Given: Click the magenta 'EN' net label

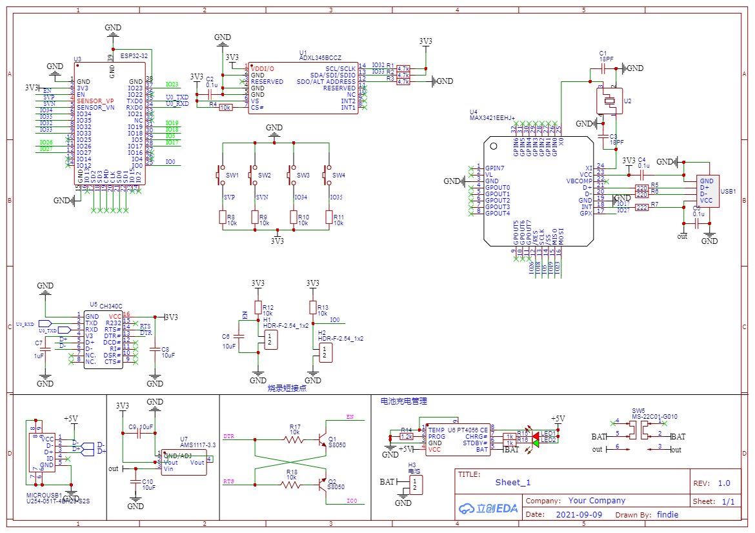Looking at the screenshot, I should coord(350,417).
